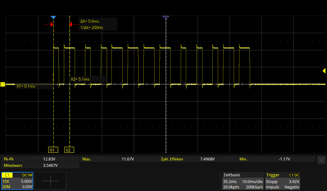Click the C1 DC trigger source label

[x=294, y=175]
